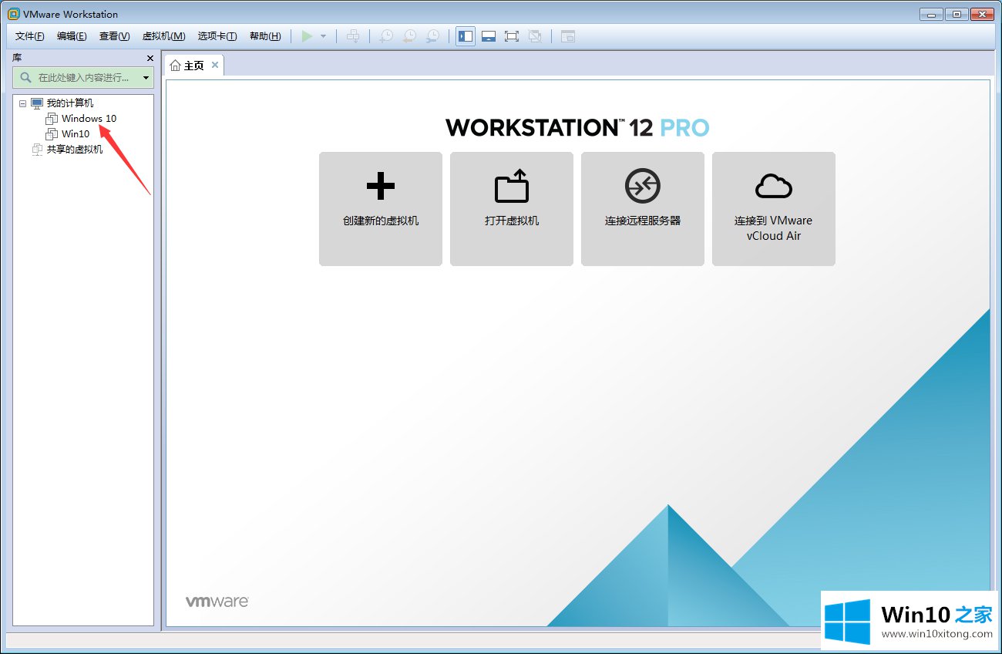
Task: Select the Win10 virtual machine
Action: 76,133
